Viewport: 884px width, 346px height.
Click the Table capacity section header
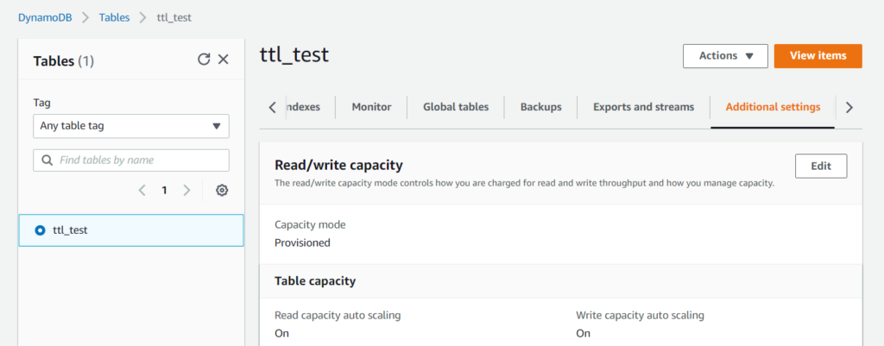pyautogui.click(x=315, y=280)
